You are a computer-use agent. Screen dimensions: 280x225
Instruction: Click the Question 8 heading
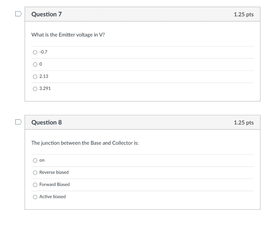tap(46, 123)
